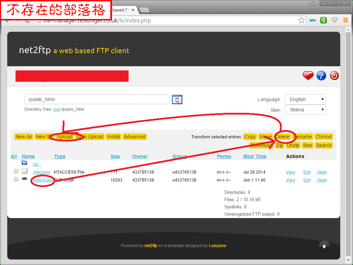Click the php icon for default.php

[24, 179]
